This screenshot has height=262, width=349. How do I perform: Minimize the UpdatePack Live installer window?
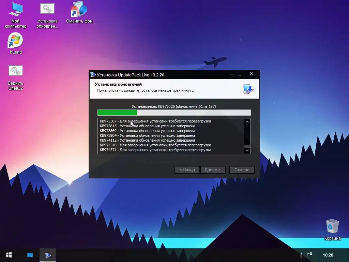231,74
